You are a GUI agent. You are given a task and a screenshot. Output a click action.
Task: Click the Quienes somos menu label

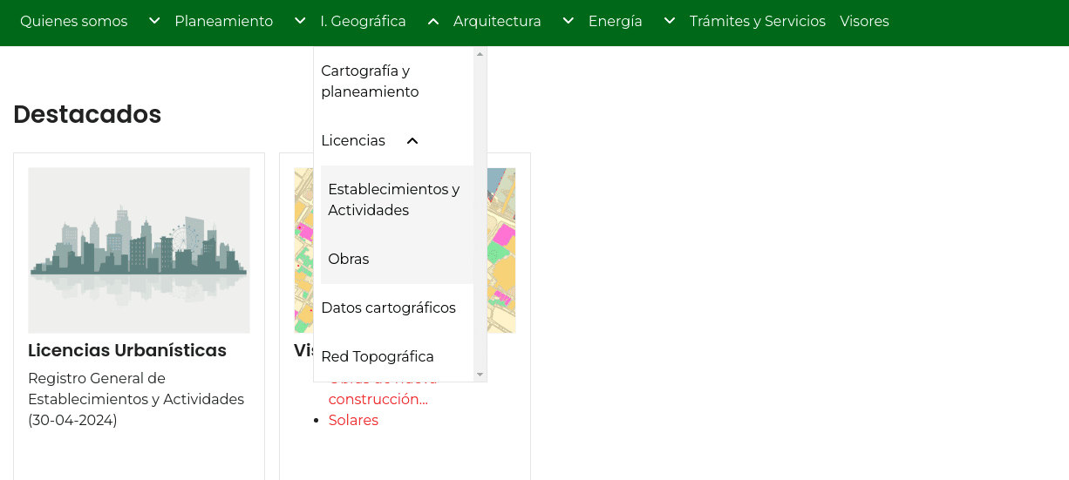point(73,21)
